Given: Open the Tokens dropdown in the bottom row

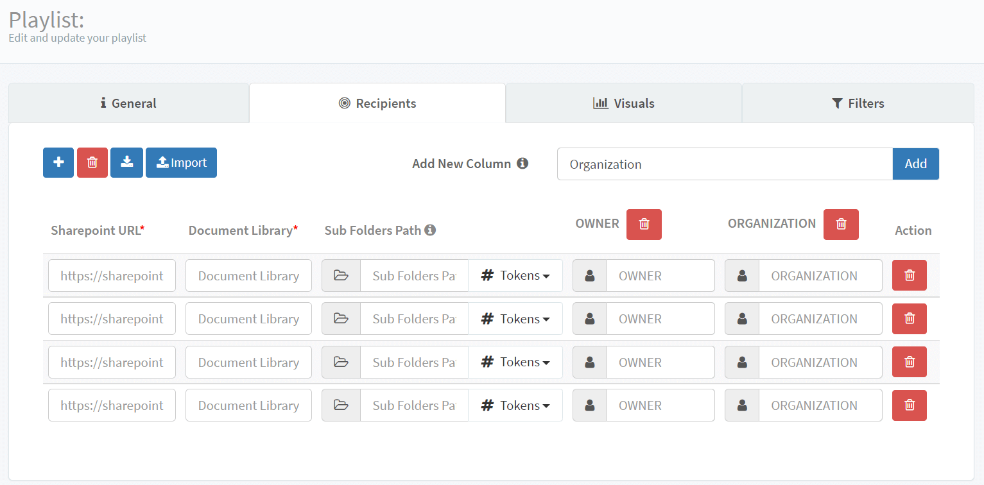Looking at the screenshot, I should (x=515, y=405).
